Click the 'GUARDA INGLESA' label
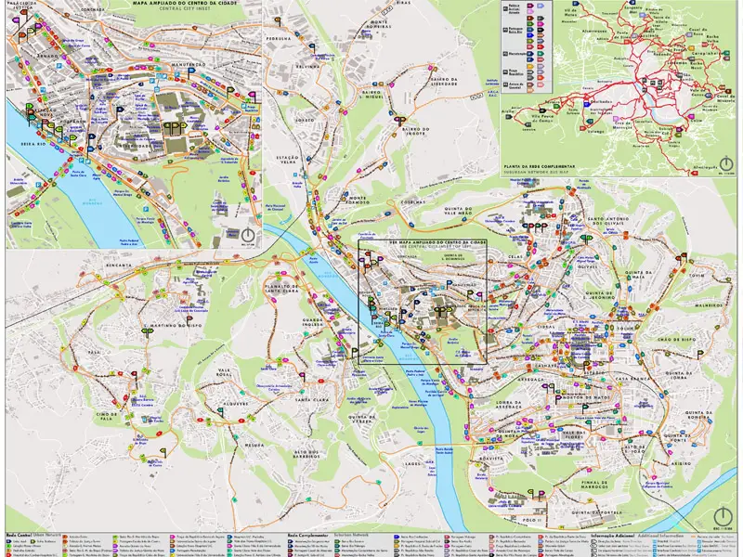This screenshot has height=557, width=743. tap(312, 322)
